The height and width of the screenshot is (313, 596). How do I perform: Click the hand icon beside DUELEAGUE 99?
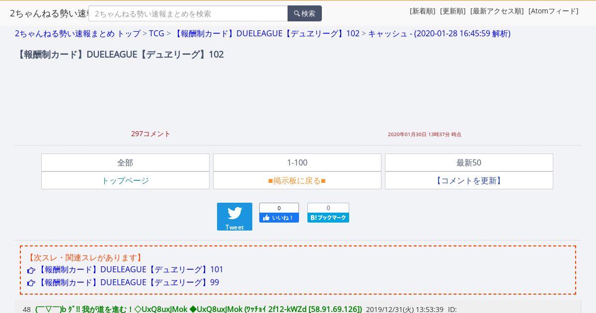pos(31,283)
